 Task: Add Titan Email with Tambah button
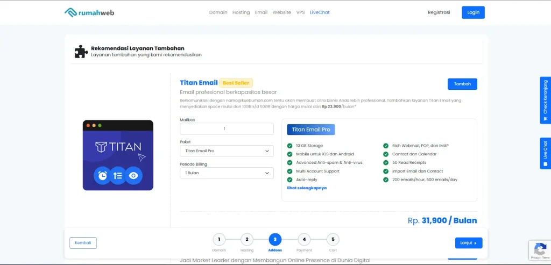(x=462, y=84)
